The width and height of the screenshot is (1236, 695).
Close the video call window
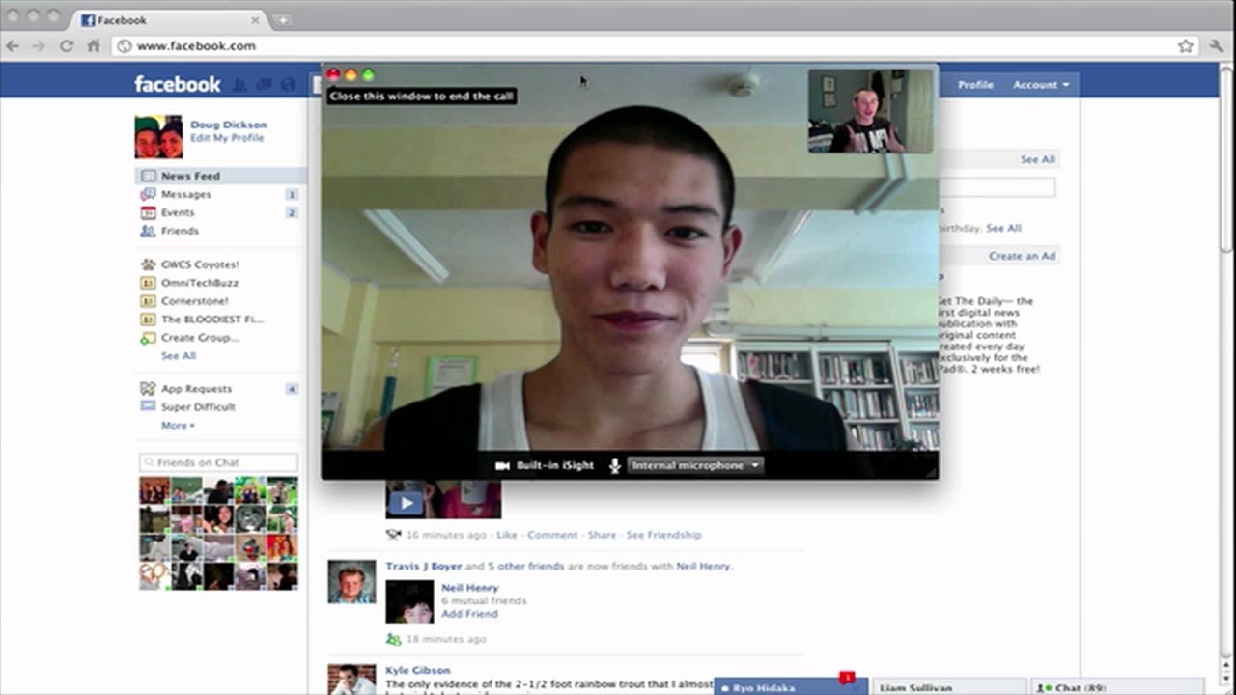[333, 74]
